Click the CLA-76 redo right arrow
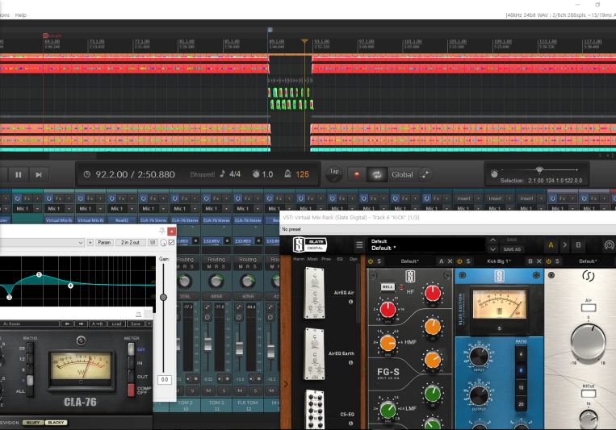The image size is (616, 430). tap(81, 324)
